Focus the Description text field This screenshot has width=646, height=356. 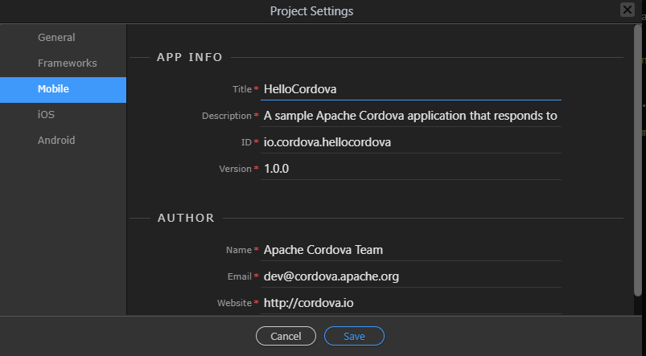pos(411,116)
